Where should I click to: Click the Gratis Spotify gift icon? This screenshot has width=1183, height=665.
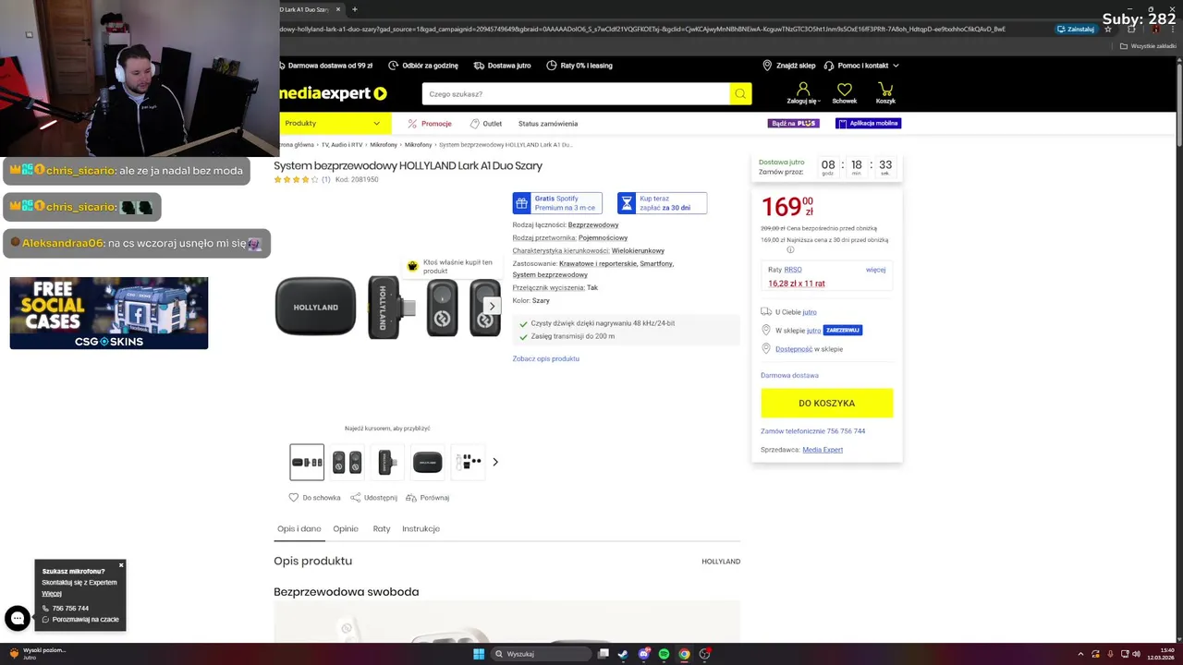click(522, 203)
